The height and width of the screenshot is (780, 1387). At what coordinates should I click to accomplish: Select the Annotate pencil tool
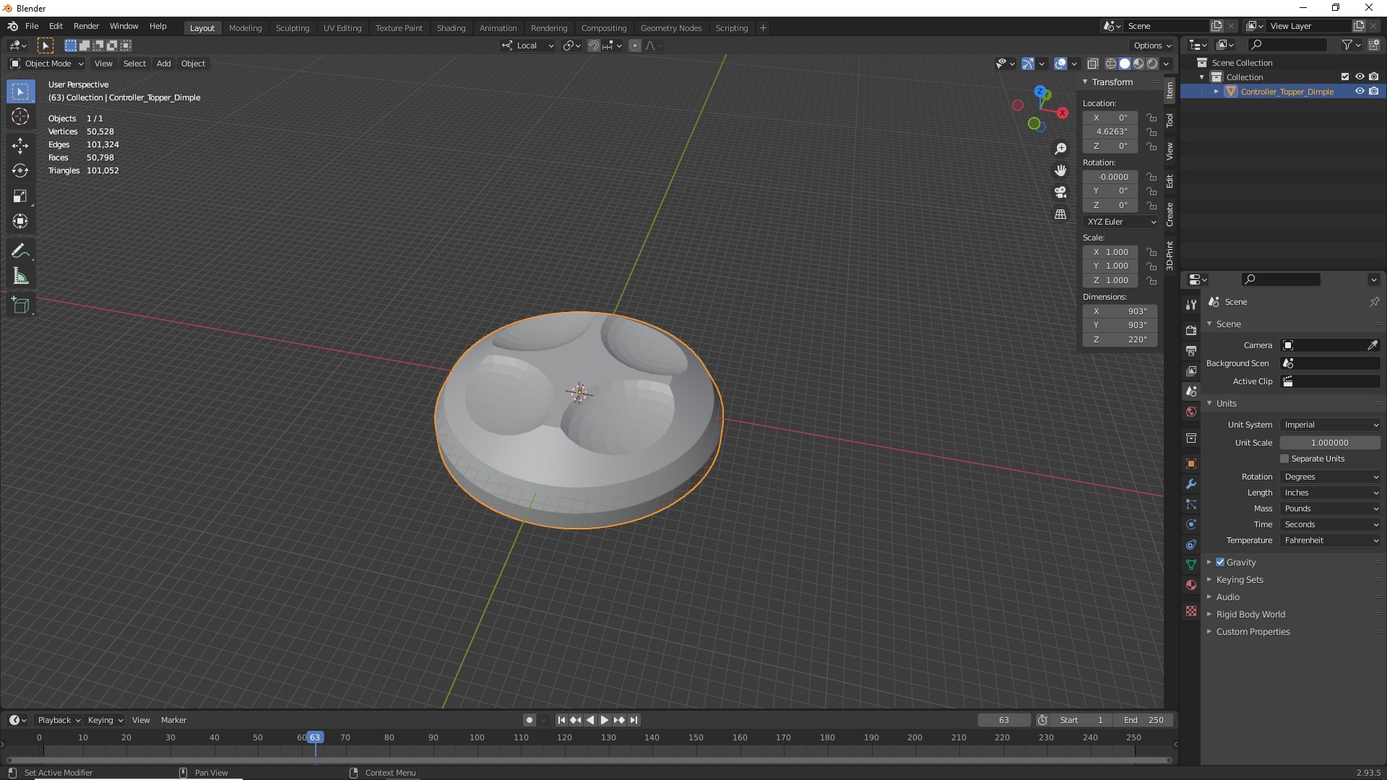pos(20,251)
